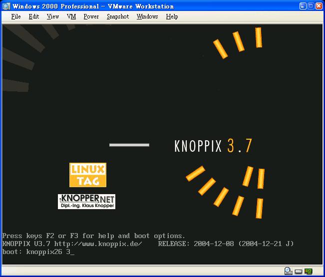This screenshot has height=277, width=325.
Task: Maximize the VMware Workstation window
Action: [311, 6]
